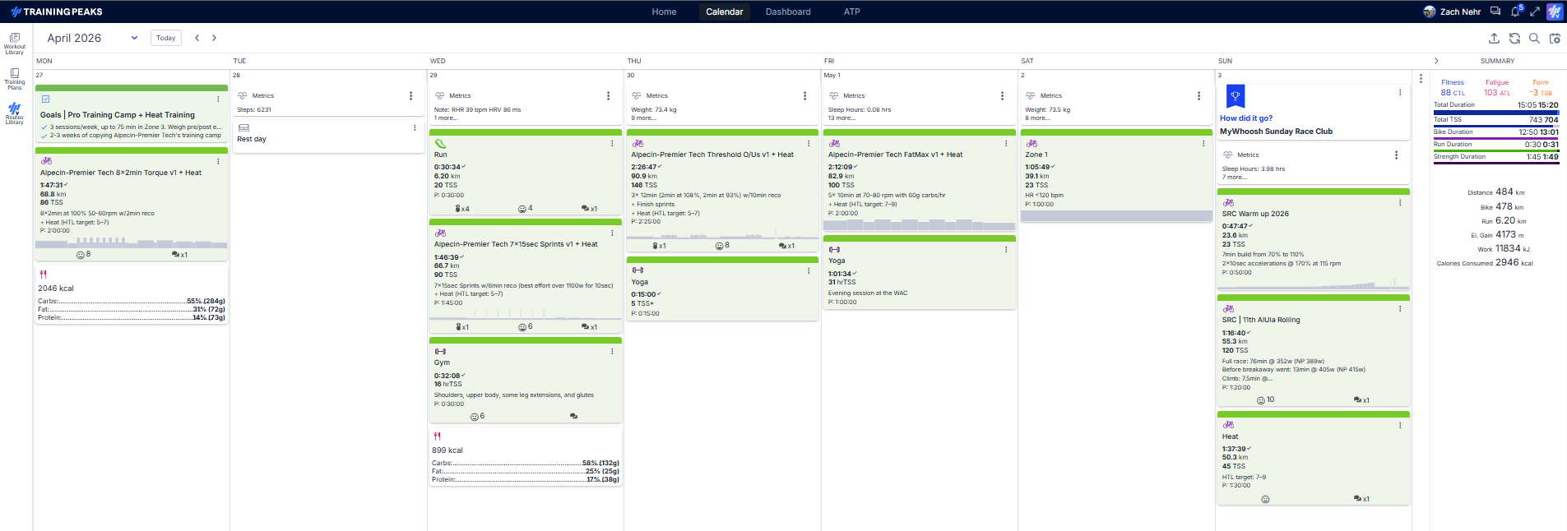This screenshot has height=531, width=1567.
Task: Open the April 2026 month dropdown
Action: point(92,38)
